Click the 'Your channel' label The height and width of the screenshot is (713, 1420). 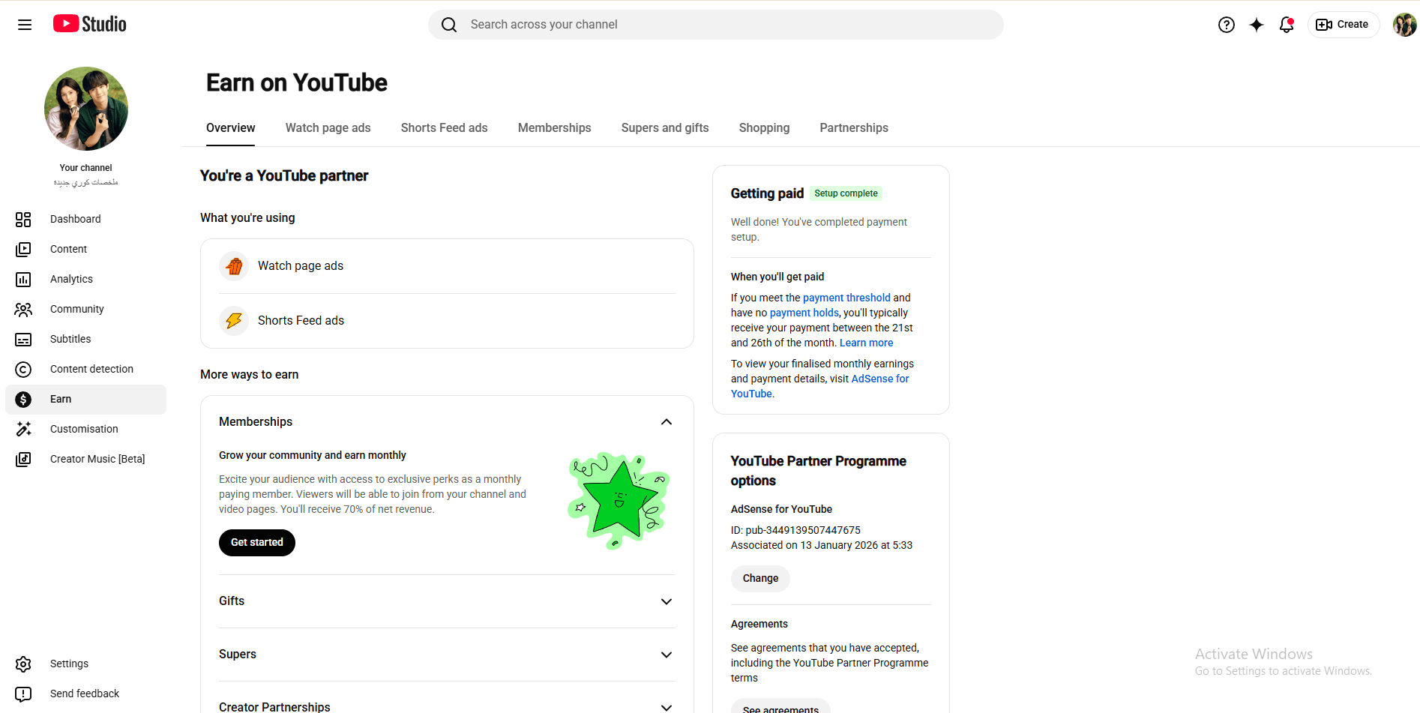point(86,168)
